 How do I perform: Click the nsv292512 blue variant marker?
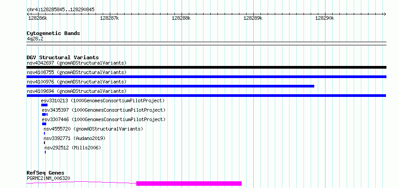[45, 152]
